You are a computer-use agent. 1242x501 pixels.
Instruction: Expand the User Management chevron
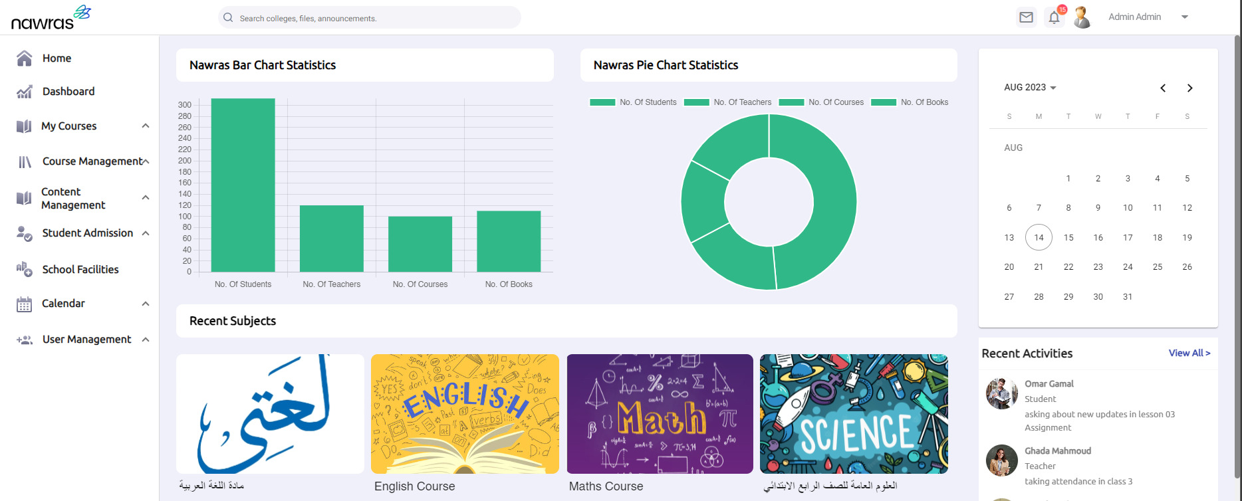tap(146, 340)
